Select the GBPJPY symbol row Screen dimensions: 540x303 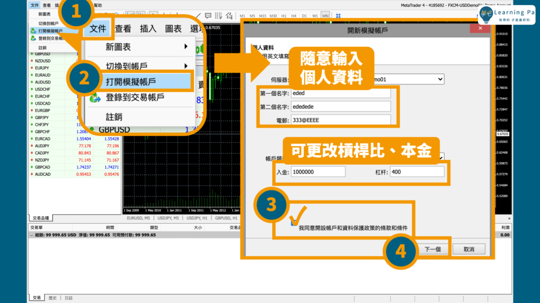point(54,117)
